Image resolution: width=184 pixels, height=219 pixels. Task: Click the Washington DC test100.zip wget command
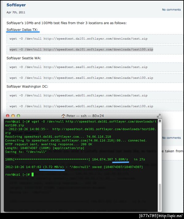(x=81, y=106)
